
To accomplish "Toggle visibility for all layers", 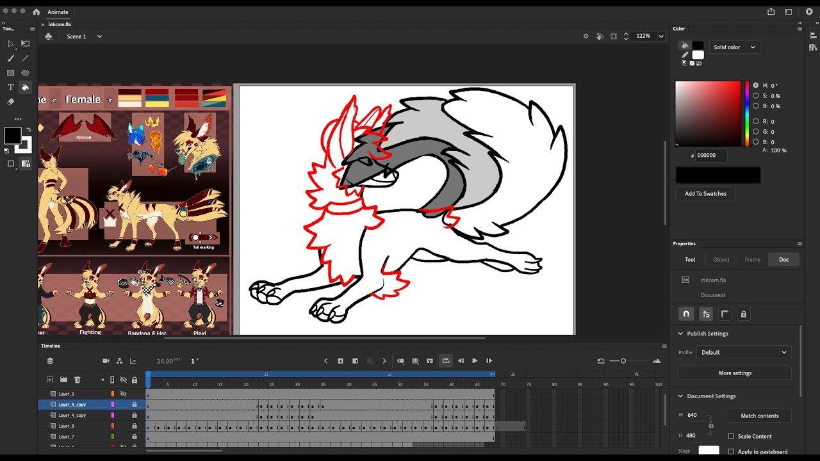I will click(x=124, y=380).
